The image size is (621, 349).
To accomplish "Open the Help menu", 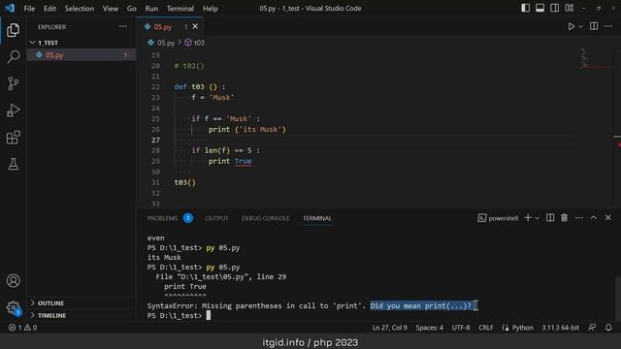I will point(210,9).
